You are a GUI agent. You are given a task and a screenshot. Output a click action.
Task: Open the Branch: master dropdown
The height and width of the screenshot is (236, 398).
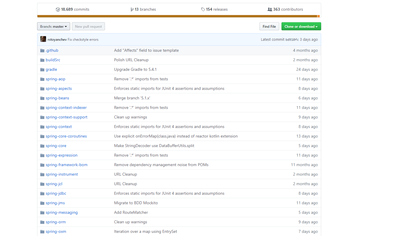tap(54, 26)
